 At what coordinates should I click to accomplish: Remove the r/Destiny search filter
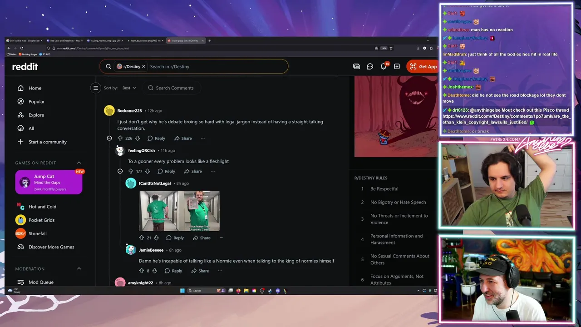(x=143, y=66)
